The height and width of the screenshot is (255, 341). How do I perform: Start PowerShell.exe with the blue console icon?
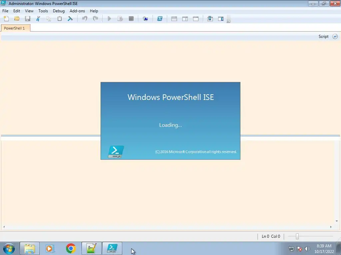[x=160, y=19]
